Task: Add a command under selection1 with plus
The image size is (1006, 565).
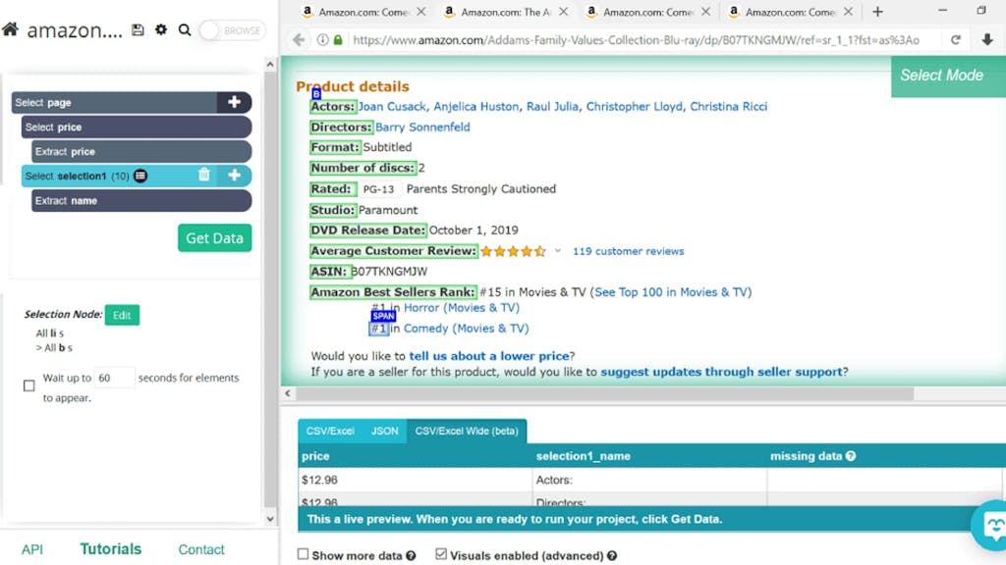Action: pos(234,175)
